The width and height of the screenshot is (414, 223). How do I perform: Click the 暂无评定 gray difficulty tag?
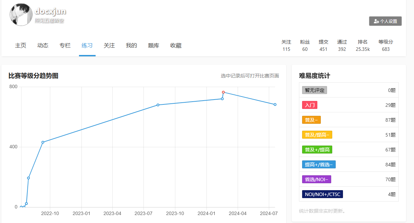(315, 90)
